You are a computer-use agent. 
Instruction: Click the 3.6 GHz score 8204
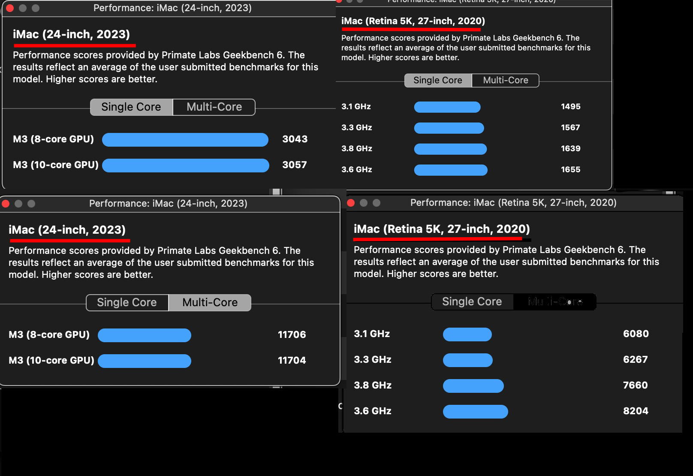(636, 411)
